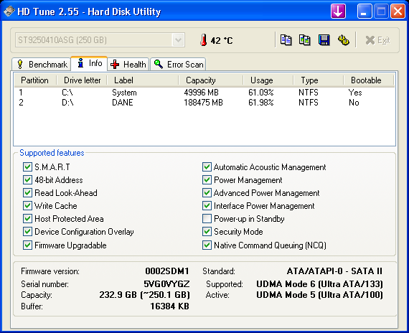The width and height of the screenshot is (409, 333).
Task: Toggle Native Command Queuing (NCQ) checkbox
Action: click(x=207, y=245)
